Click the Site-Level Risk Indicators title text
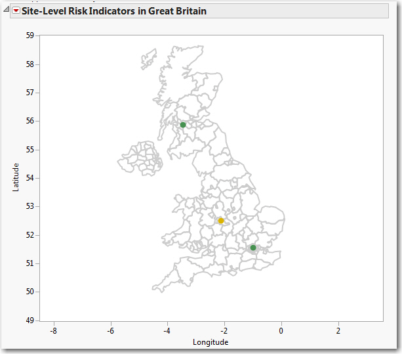 click(114, 11)
